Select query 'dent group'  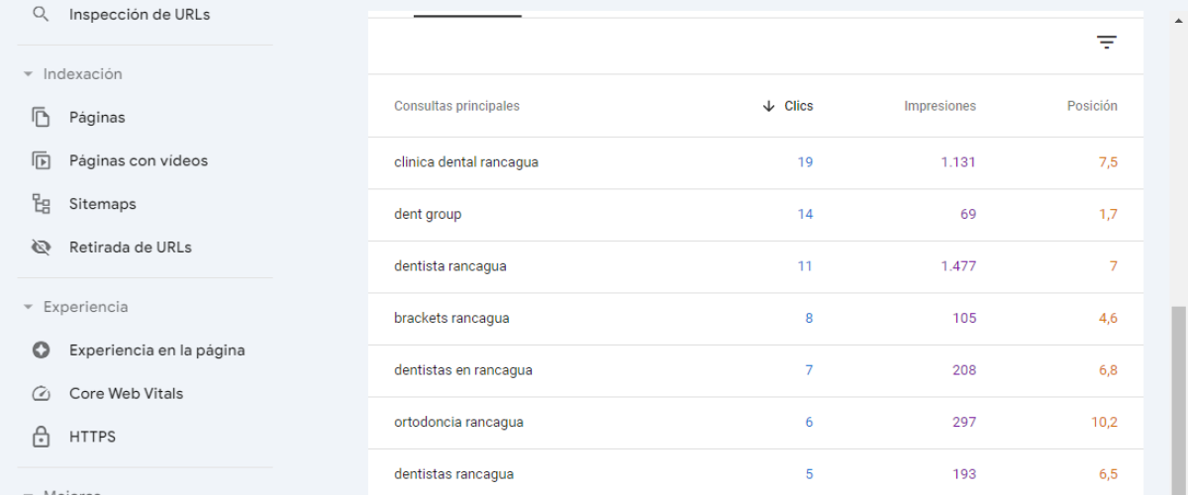[428, 214]
